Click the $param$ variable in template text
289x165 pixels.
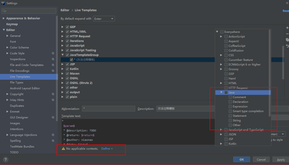[x=69, y=126]
